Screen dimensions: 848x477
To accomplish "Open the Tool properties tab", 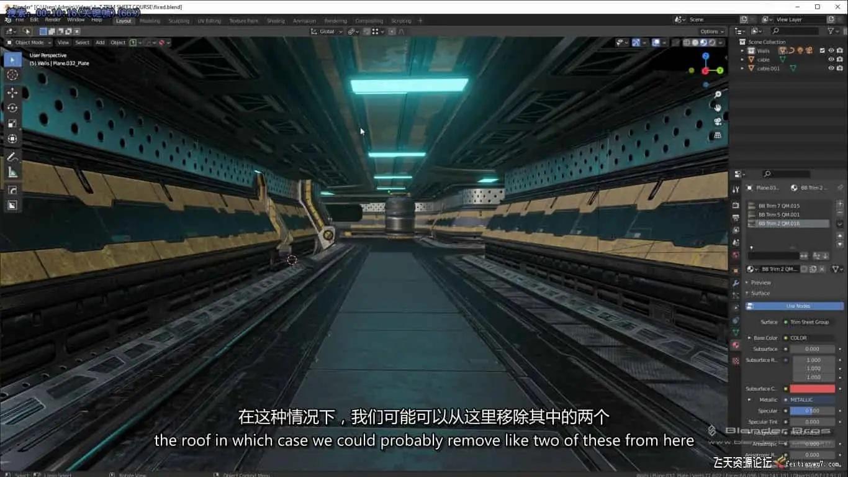I will pos(736,189).
